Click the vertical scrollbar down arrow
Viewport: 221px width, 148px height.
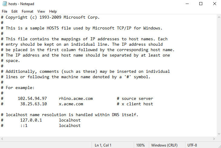click(x=219, y=134)
